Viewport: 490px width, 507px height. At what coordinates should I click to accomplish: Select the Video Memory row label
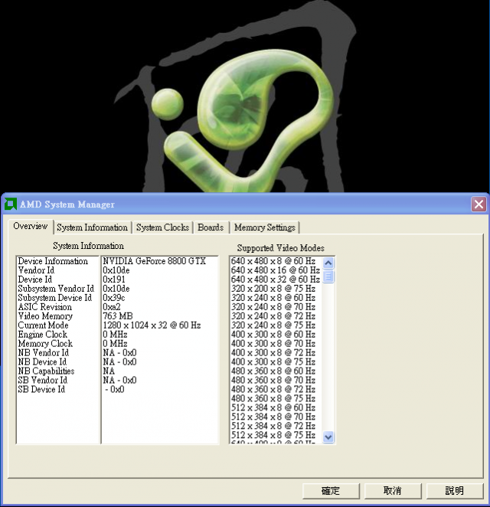(45, 316)
